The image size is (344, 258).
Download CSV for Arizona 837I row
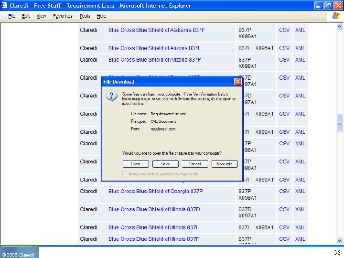(284, 48)
